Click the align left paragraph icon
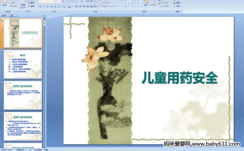244x151 pixels. click(x=76, y=6)
